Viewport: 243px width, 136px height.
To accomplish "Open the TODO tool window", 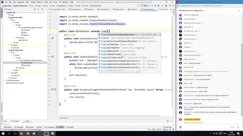I will (70, 127).
